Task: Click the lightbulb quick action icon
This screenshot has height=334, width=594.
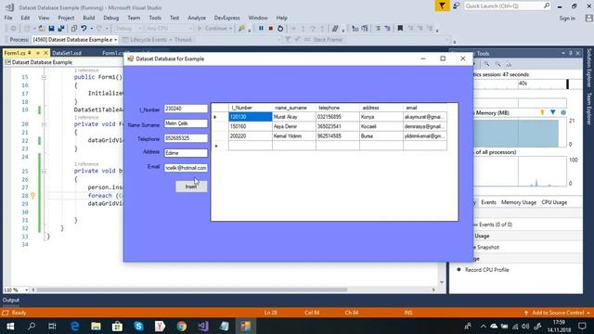Action: point(33,196)
